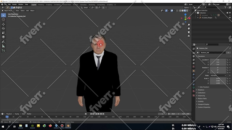232x130 pixels.
Task: Open the Object Data green triangle tab
Action: coord(194,88)
